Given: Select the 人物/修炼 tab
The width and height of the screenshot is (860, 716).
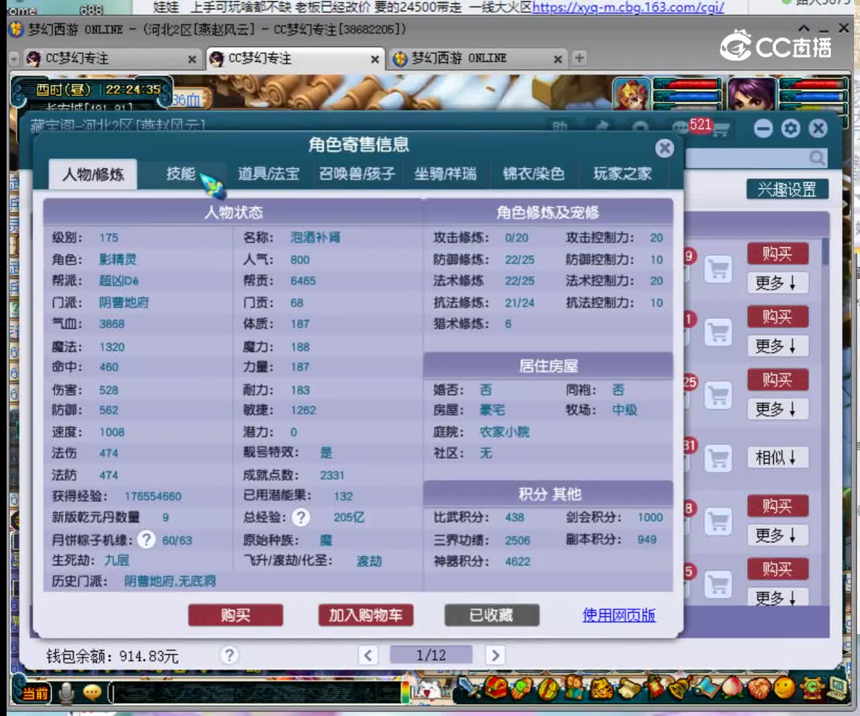Looking at the screenshot, I should point(93,174).
